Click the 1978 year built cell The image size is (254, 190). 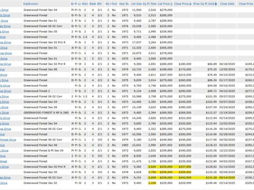coord(125,172)
